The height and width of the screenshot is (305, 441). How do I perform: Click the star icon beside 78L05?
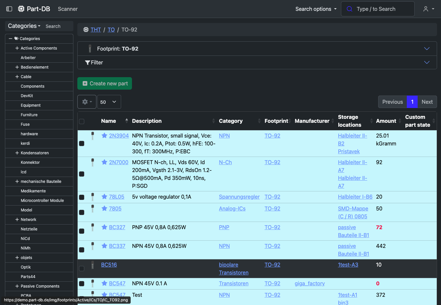coord(104,197)
